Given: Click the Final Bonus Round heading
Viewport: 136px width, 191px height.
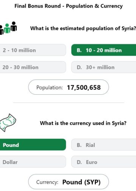Looking at the screenshot, I should tap(68, 6).
